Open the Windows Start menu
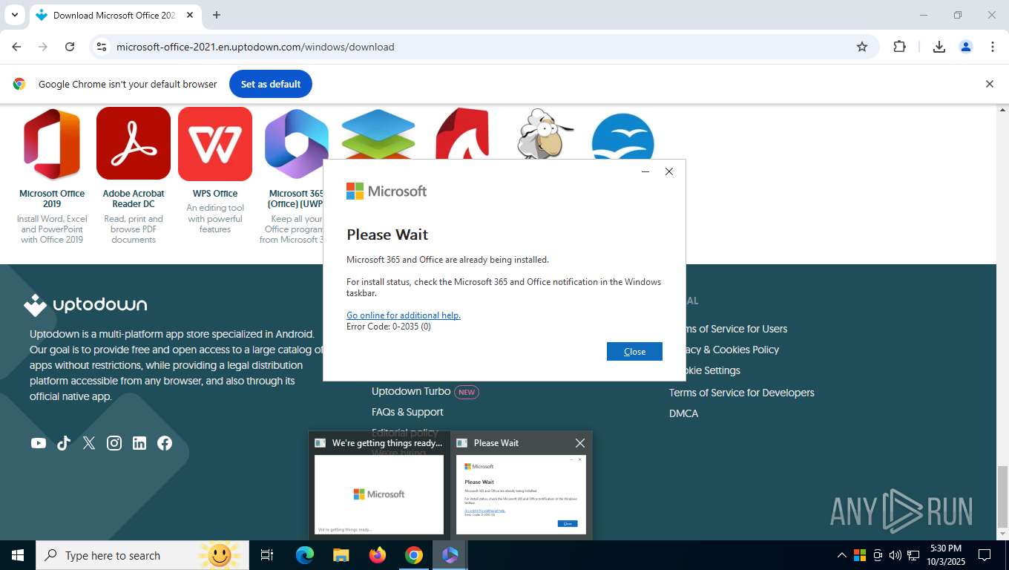Image resolution: width=1009 pixels, height=570 pixels. (17, 555)
